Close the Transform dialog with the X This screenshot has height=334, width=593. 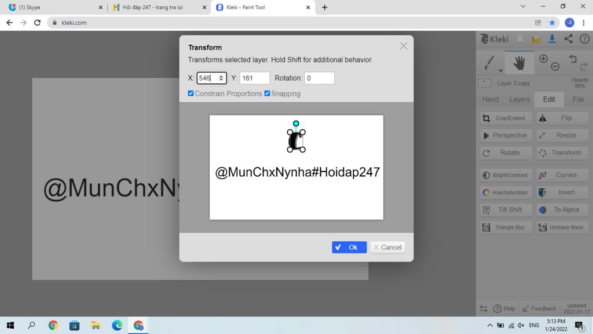point(404,46)
